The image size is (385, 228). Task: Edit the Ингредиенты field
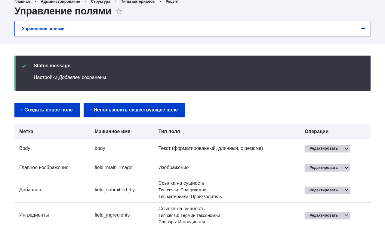[x=324, y=215]
